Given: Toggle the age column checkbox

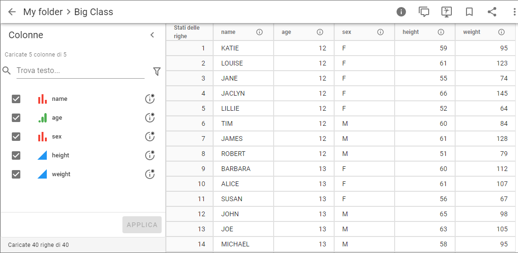Looking at the screenshot, I should click(x=16, y=118).
